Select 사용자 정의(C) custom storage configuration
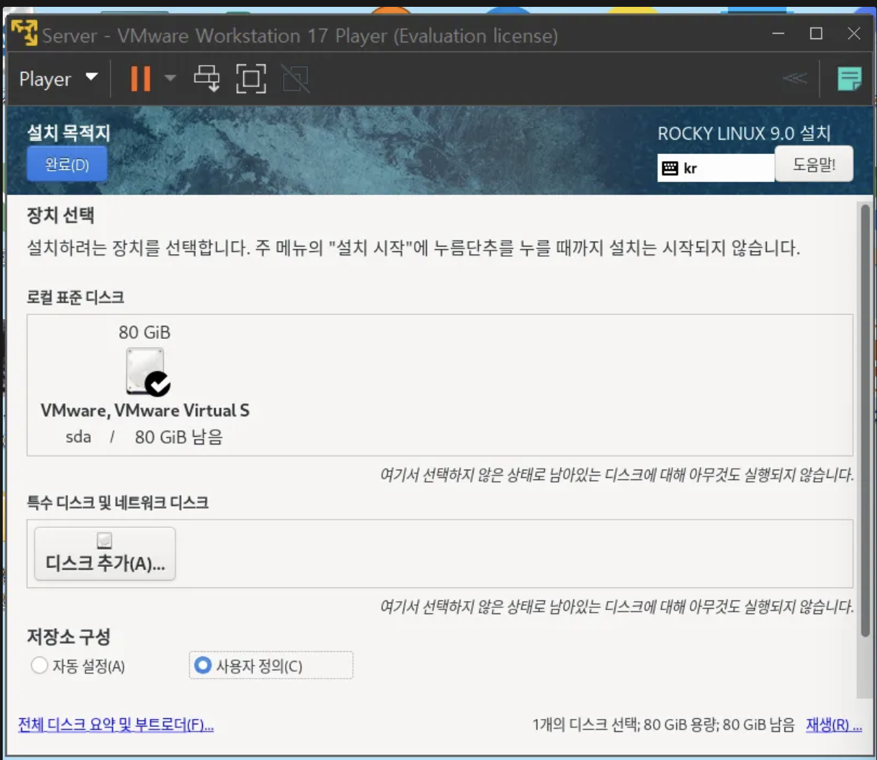The height and width of the screenshot is (760, 877). pyautogui.click(x=271, y=666)
